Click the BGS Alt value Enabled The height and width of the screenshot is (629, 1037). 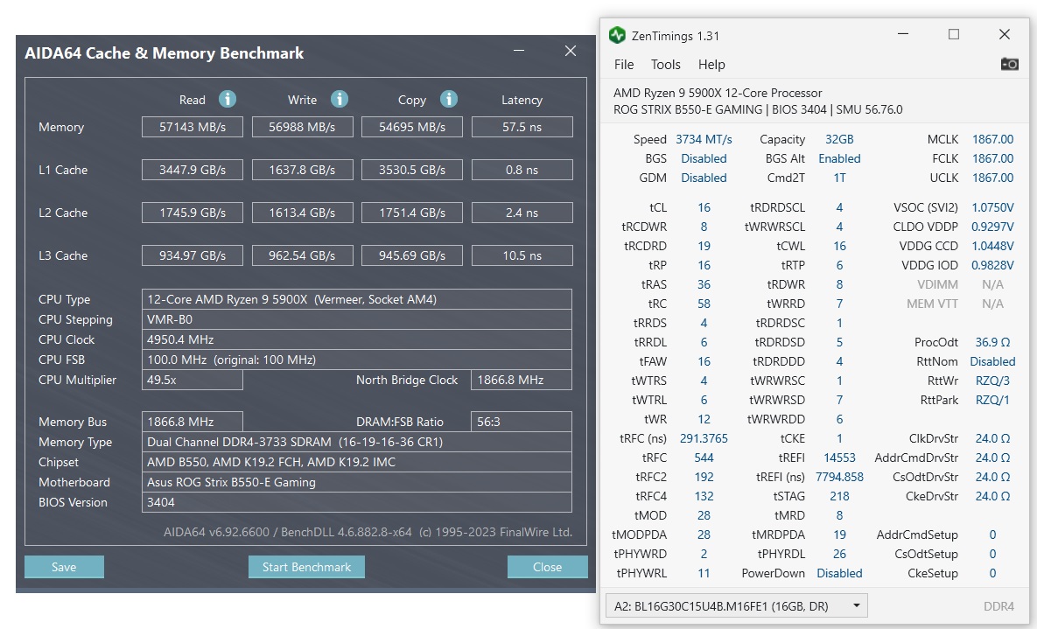(839, 158)
